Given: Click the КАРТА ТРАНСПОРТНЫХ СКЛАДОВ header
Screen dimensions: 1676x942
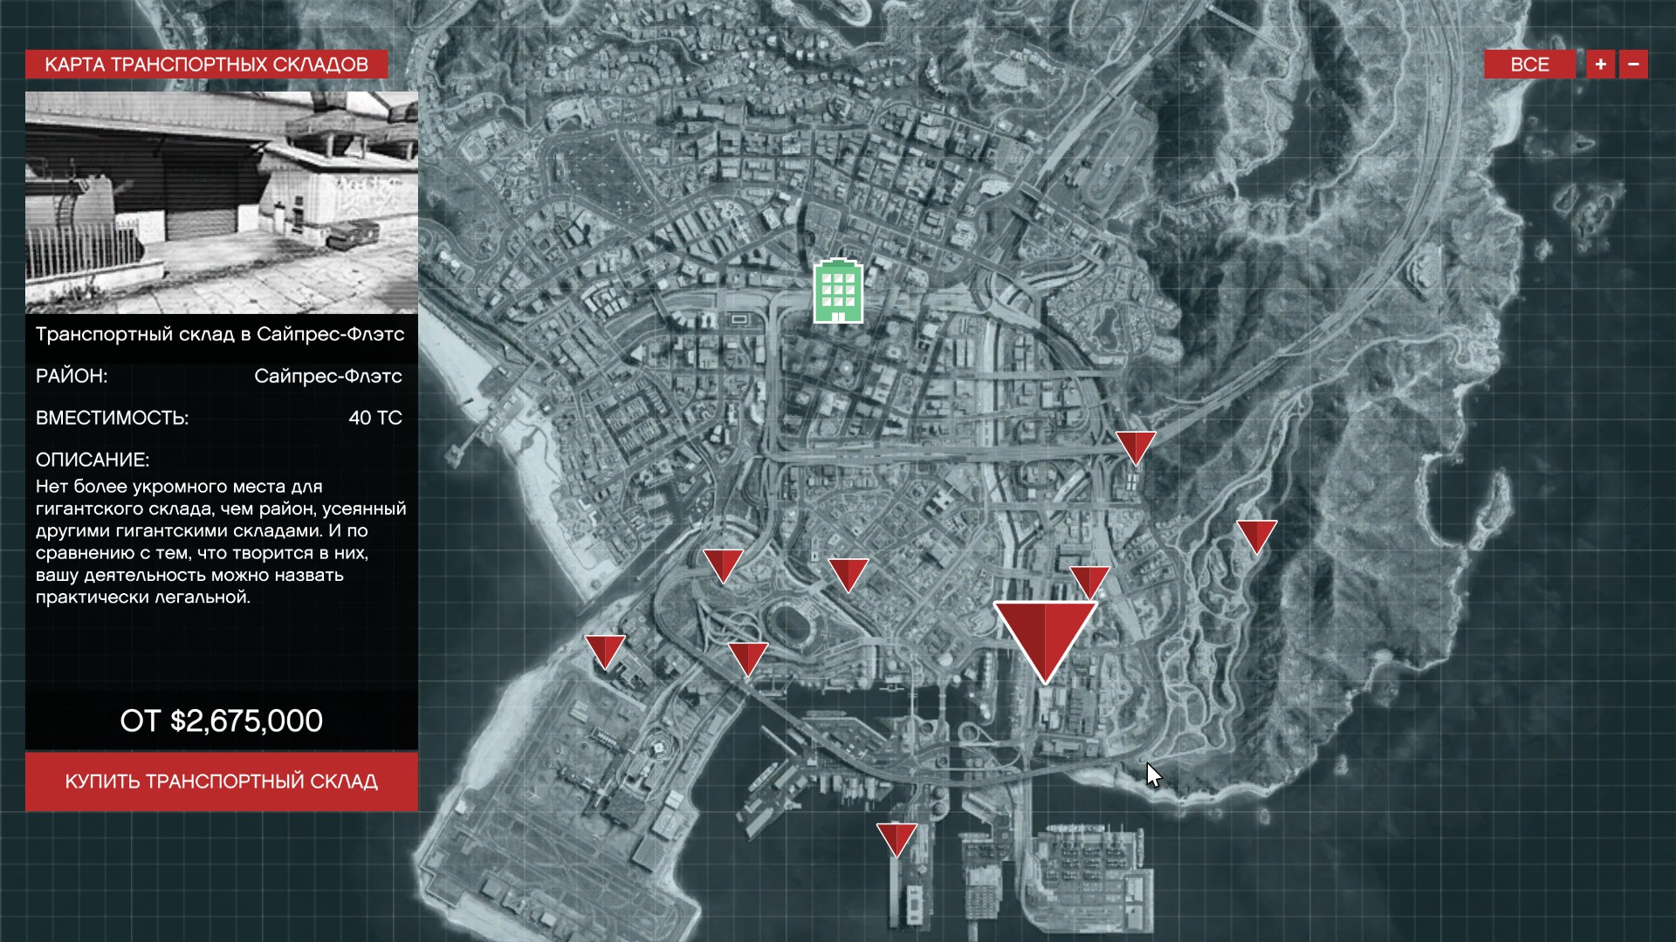Looking at the screenshot, I should coord(207,65).
